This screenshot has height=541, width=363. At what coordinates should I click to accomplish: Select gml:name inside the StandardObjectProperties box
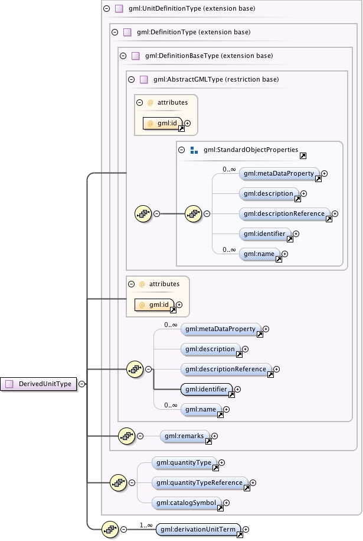pos(260,254)
